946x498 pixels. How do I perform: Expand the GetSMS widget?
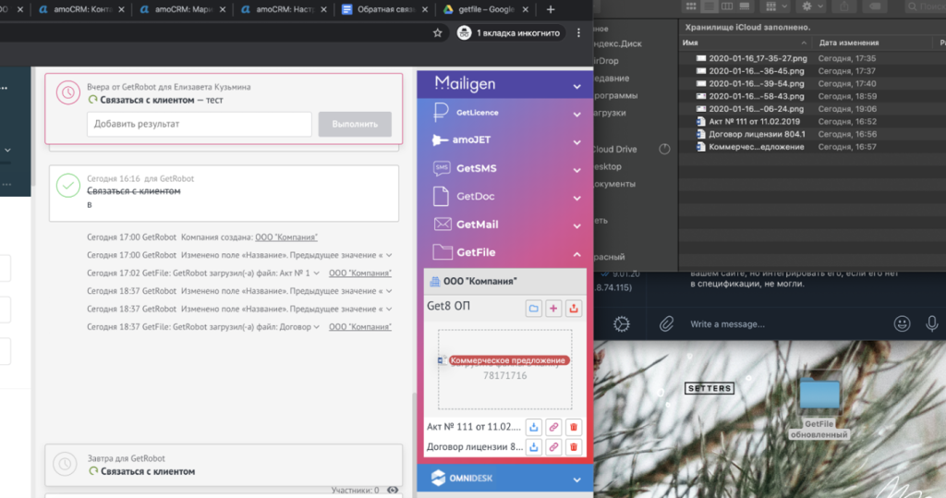576,170
